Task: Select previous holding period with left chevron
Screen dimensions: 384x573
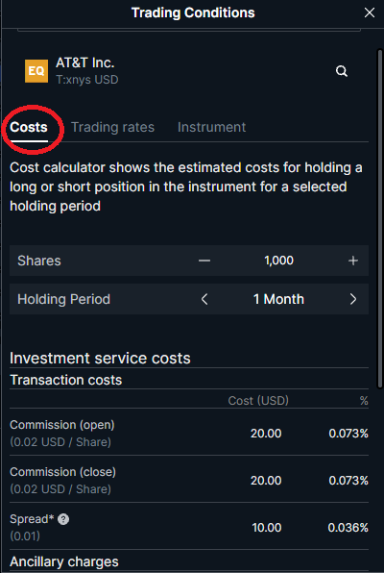Action: coord(204,299)
